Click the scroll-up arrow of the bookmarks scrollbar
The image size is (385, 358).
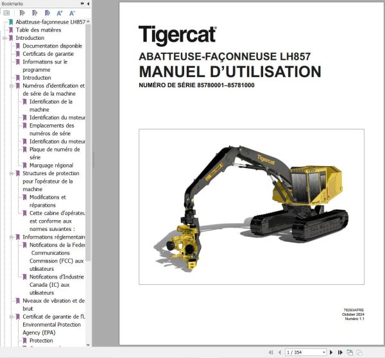pyautogui.click(x=88, y=22)
